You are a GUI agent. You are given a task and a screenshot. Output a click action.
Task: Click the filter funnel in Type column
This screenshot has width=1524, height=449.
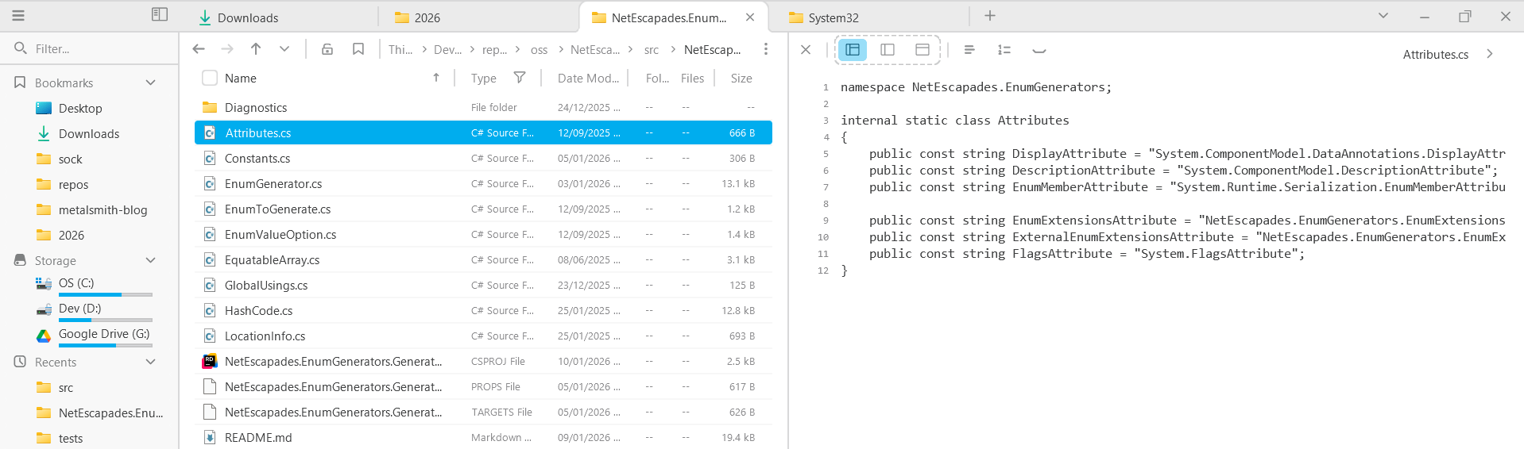pyautogui.click(x=520, y=77)
